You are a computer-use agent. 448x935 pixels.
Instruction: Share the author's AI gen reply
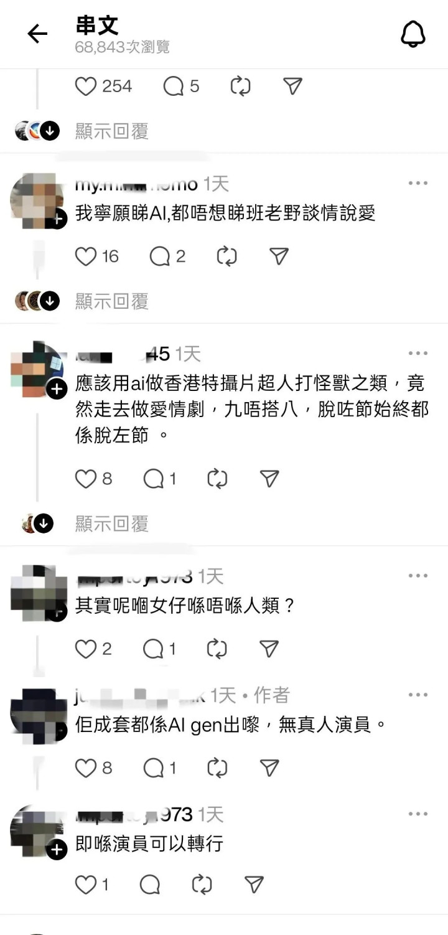coord(268,768)
